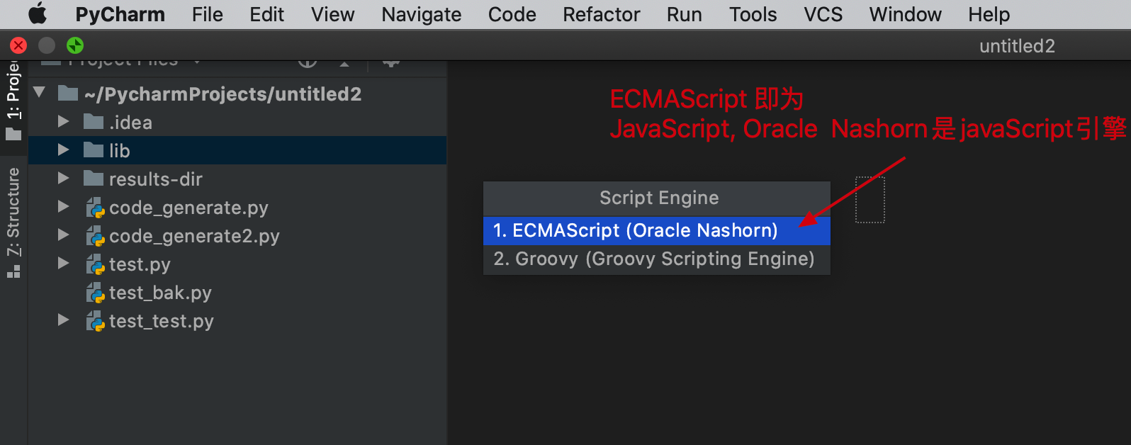Open the Structure tool window tab

click(x=13, y=222)
